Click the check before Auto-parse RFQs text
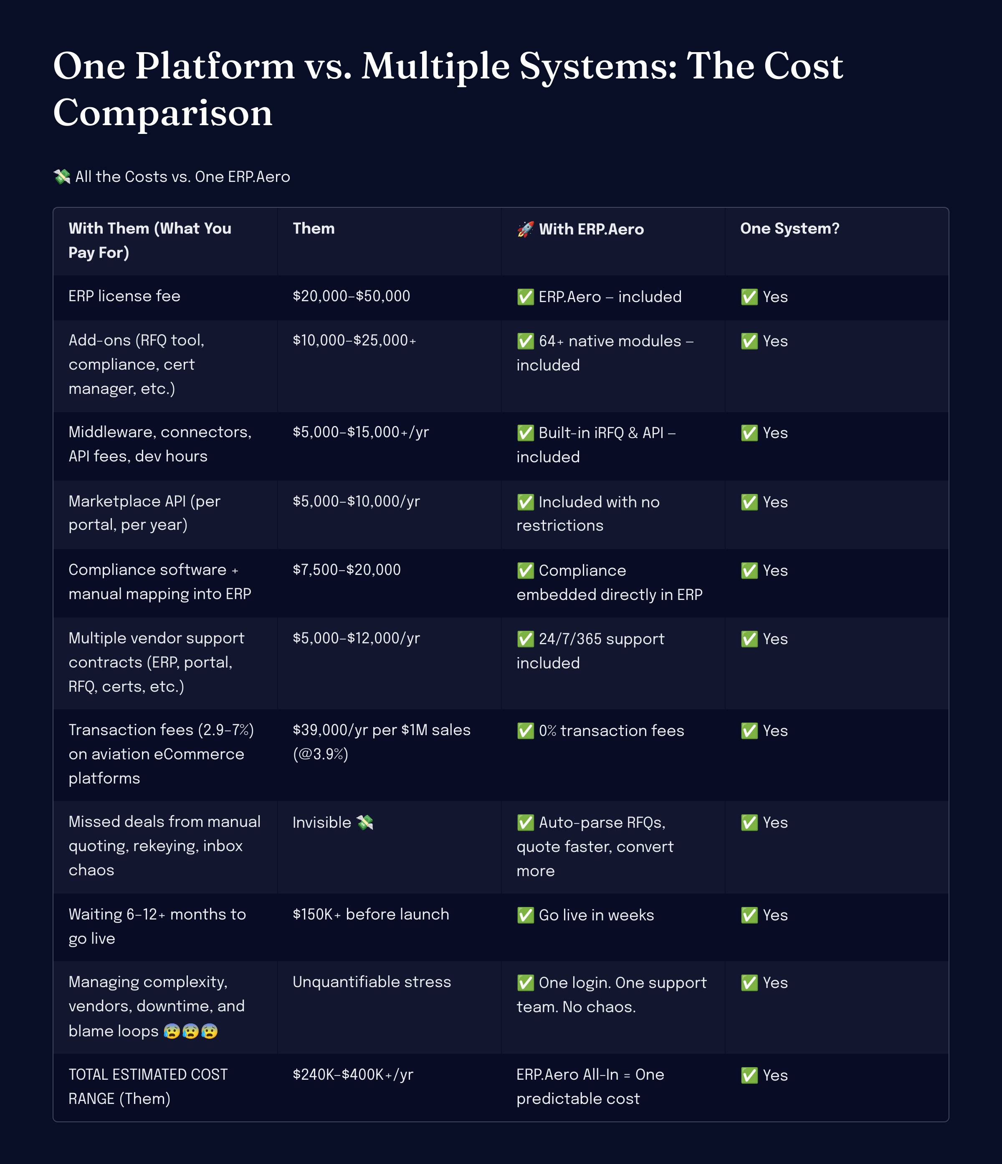This screenshot has height=1164, width=1002. [525, 822]
